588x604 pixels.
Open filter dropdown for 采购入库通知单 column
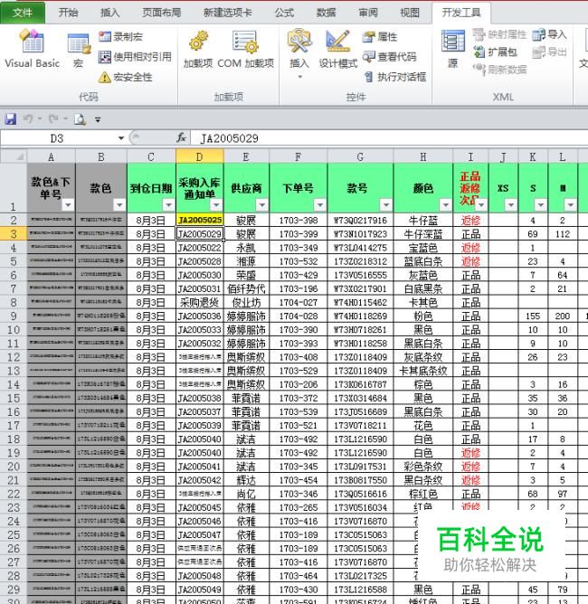click(216, 205)
